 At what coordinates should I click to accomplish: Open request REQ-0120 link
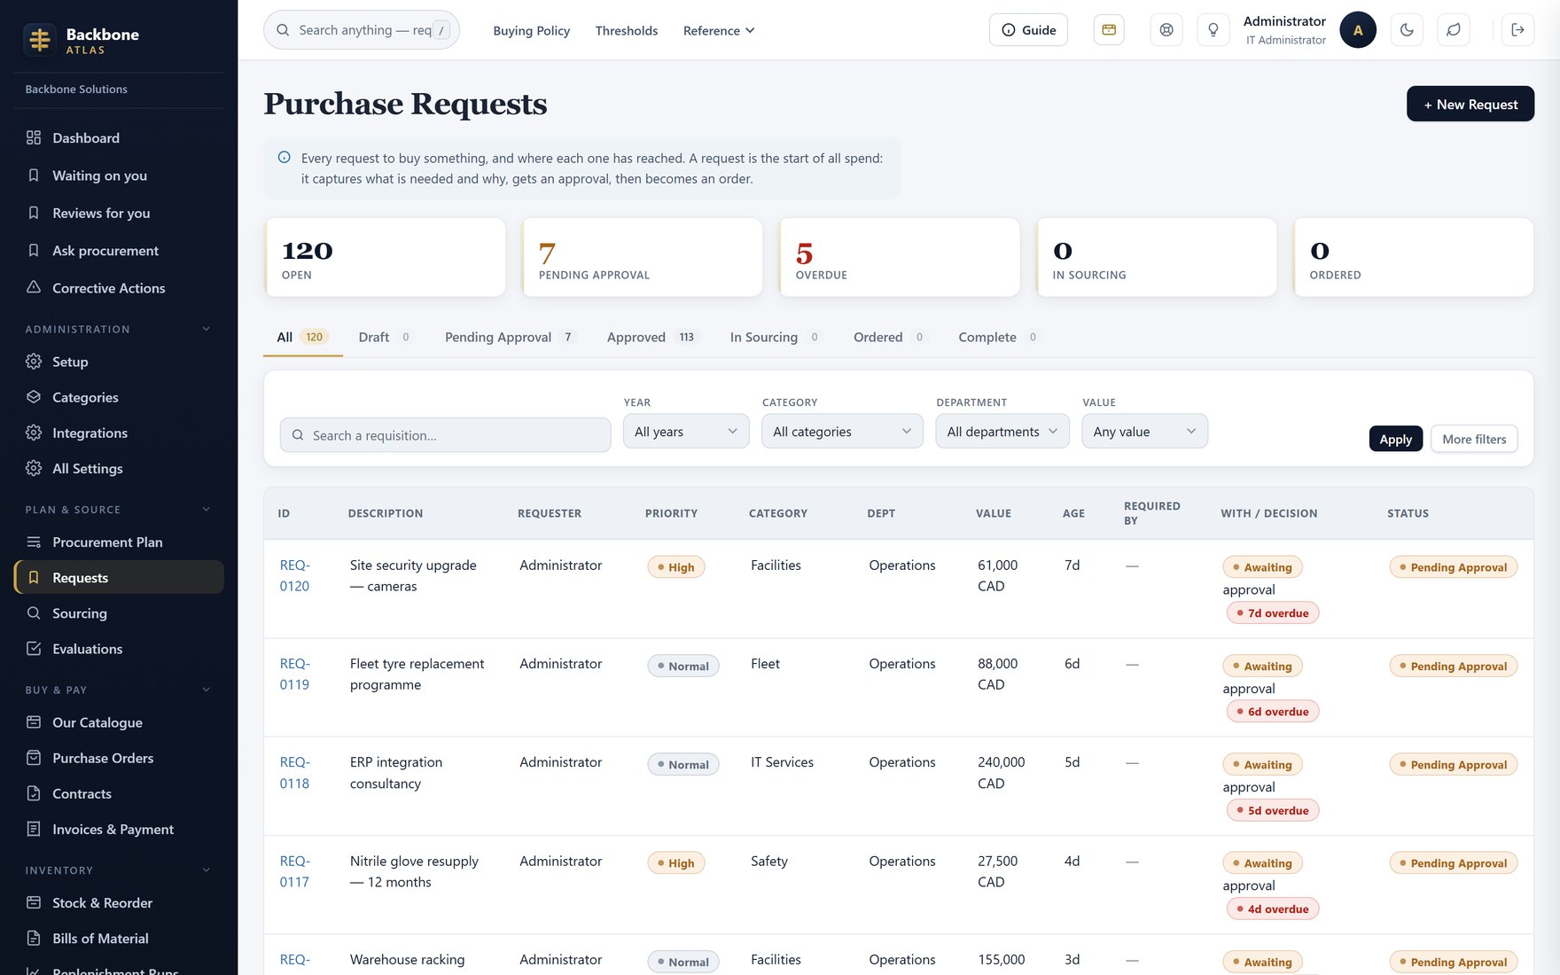(295, 575)
